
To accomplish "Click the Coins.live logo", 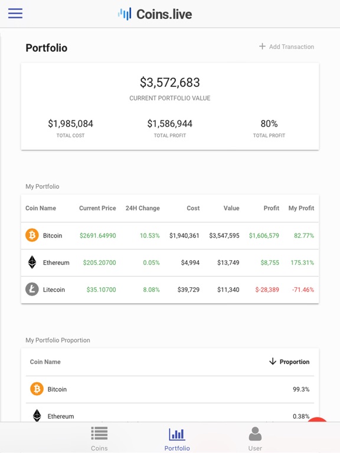I will pos(155,14).
